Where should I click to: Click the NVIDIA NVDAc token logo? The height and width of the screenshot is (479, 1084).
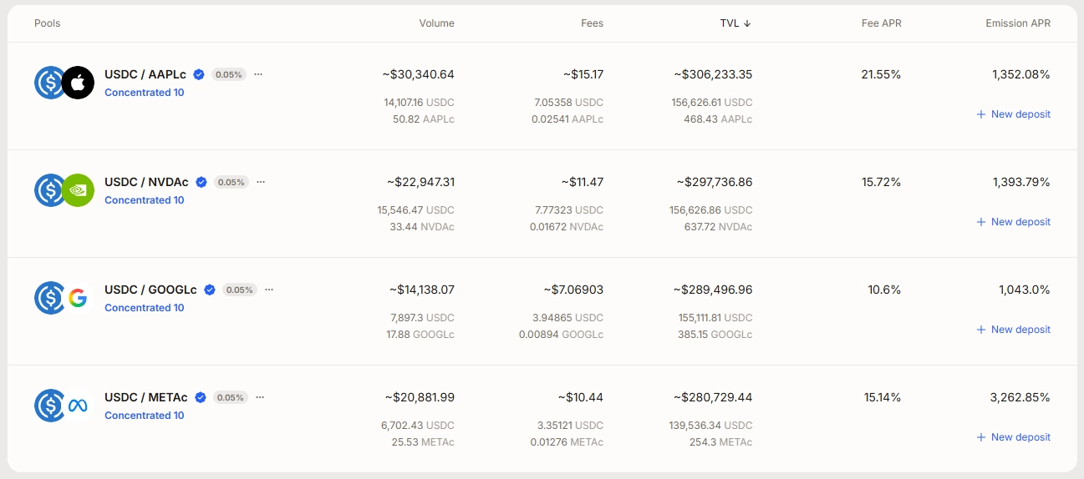coord(78,190)
